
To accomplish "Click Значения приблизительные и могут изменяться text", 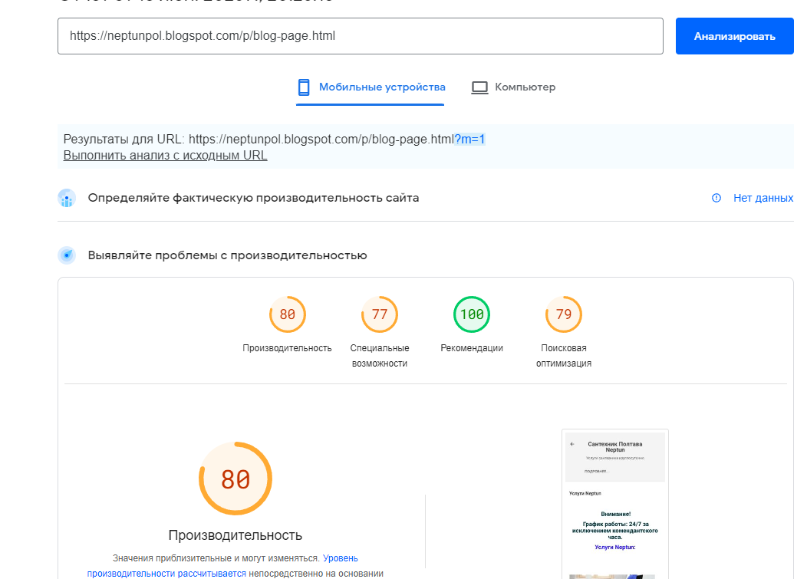I will click(x=216, y=558).
